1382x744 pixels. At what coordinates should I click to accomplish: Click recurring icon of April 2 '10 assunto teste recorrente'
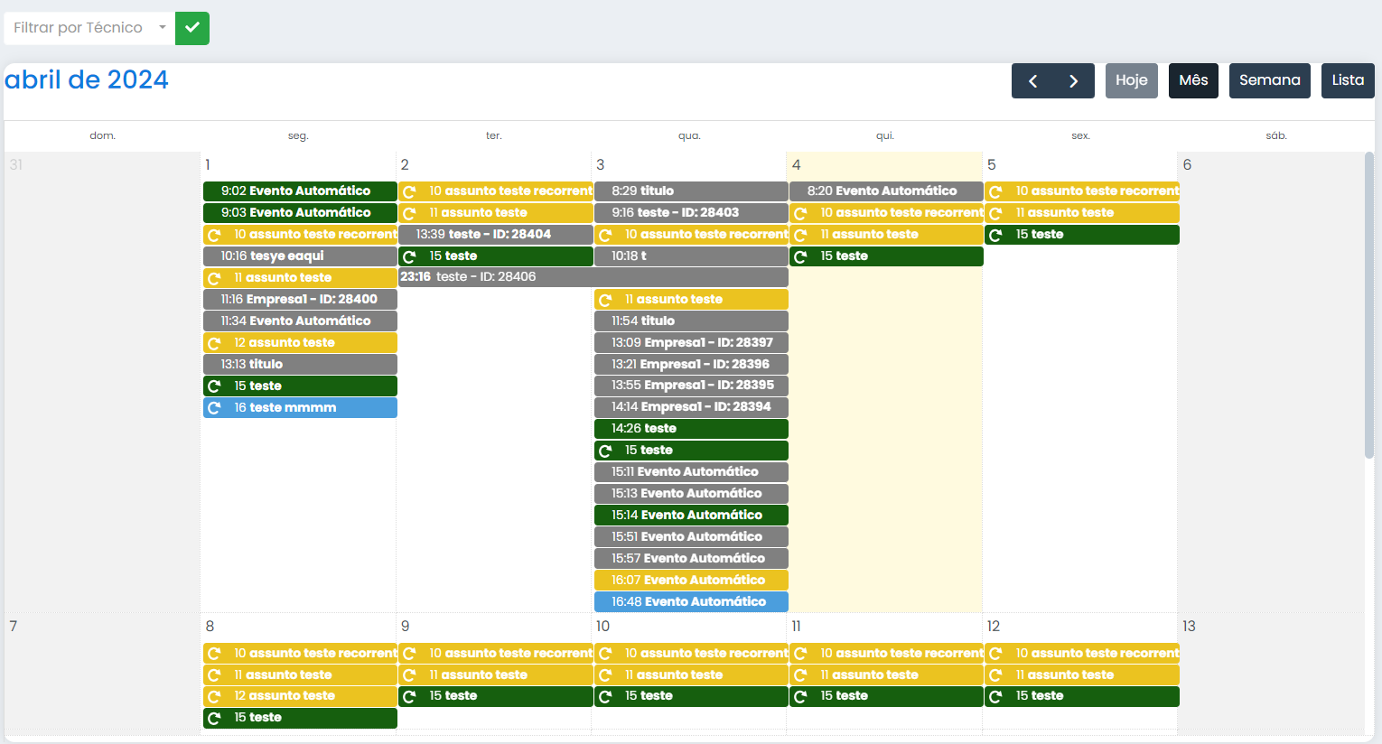coord(409,191)
